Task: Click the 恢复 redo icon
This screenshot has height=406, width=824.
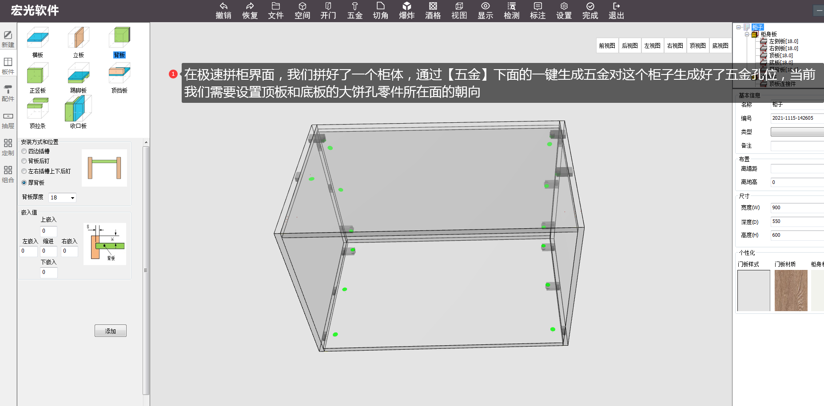Action: coord(250,11)
